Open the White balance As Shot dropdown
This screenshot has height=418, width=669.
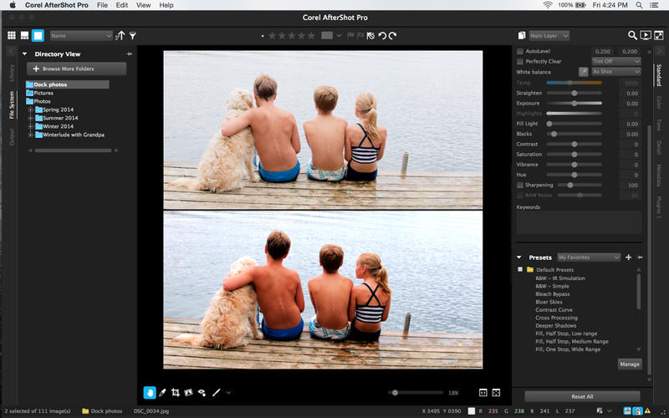tap(615, 72)
